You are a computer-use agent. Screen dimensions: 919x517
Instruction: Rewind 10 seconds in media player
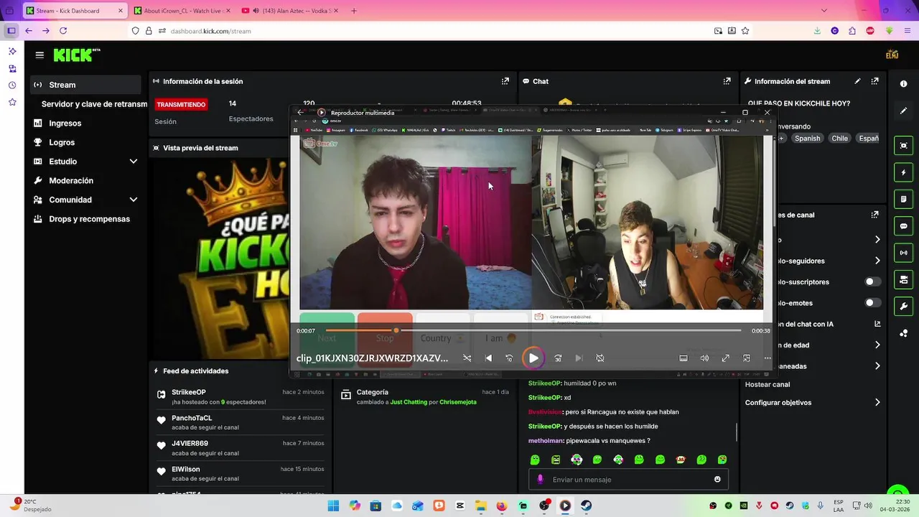(509, 358)
